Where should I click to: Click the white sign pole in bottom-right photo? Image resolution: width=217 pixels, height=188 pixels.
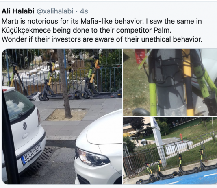pos(158,141)
